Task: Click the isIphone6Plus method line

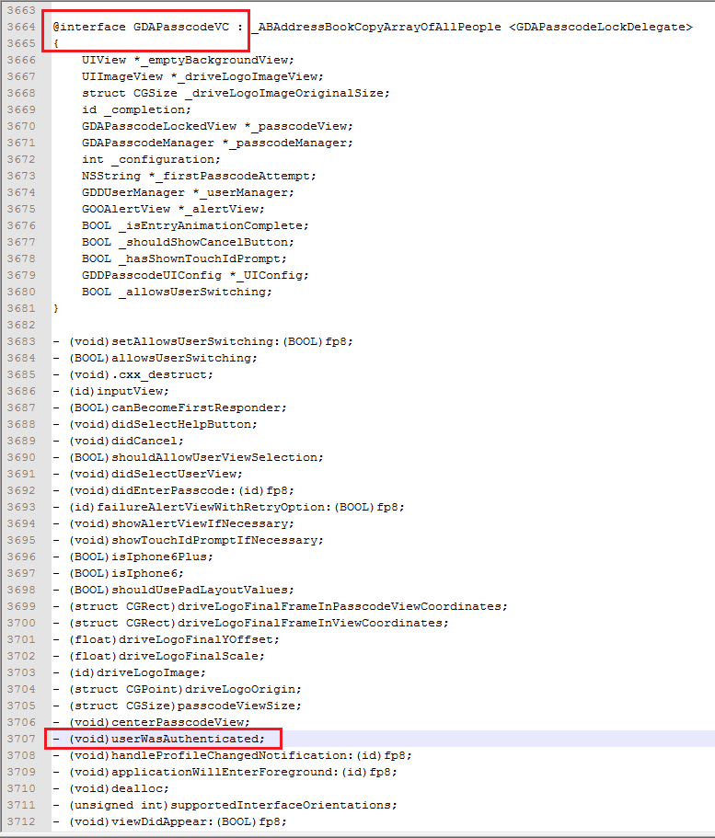Action: pos(133,557)
